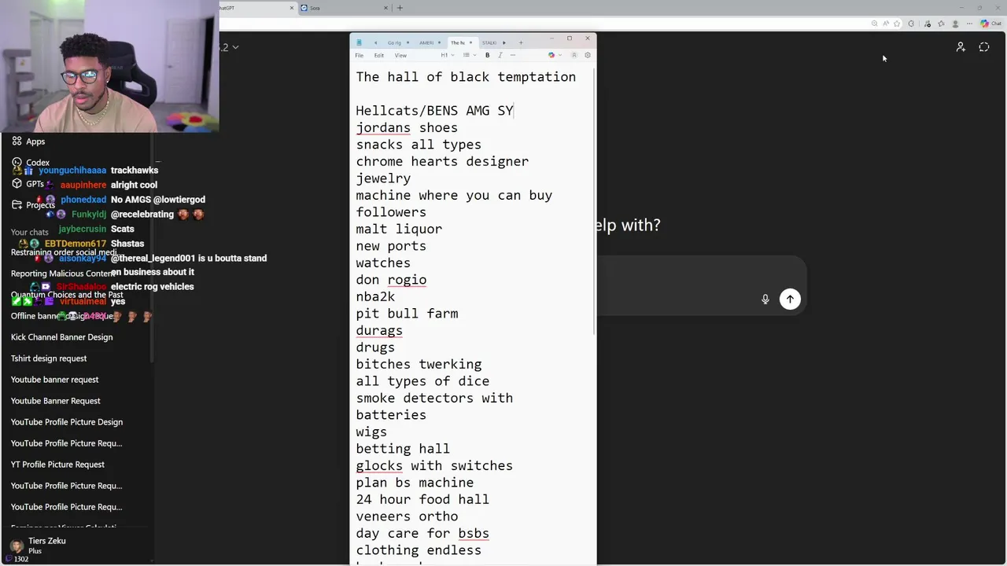Switch to the 'STALKI' Notepad tab

(x=489, y=42)
